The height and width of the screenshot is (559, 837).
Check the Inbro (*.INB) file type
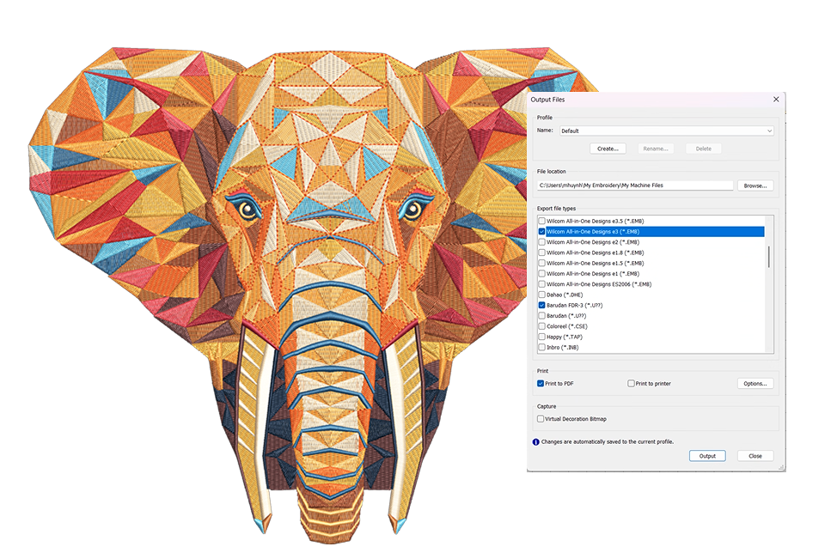[541, 348]
